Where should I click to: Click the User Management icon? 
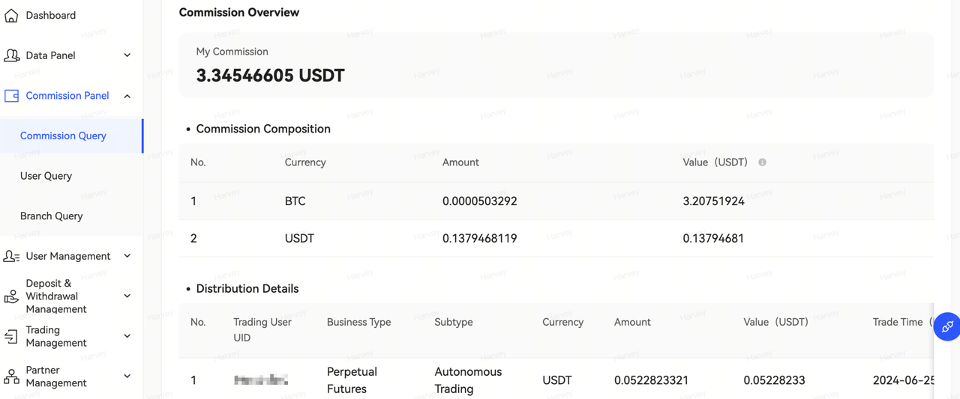11,256
